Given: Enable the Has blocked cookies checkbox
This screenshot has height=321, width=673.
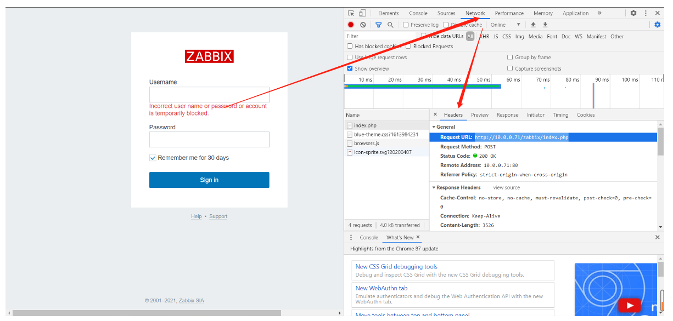Looking at the screenshot, I should (x=350, y=47).
